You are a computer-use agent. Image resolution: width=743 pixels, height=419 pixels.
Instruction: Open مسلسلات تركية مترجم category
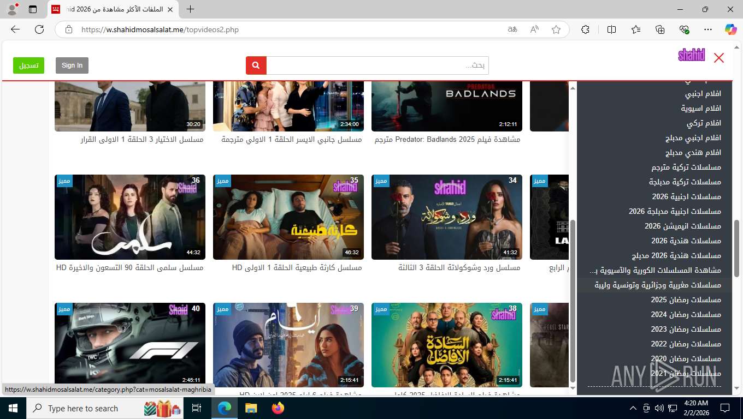pos(686,167)
